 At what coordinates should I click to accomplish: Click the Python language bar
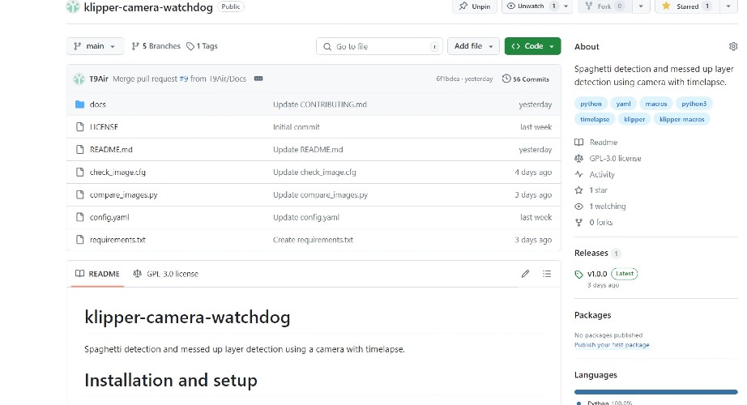(x=656, y=392)
